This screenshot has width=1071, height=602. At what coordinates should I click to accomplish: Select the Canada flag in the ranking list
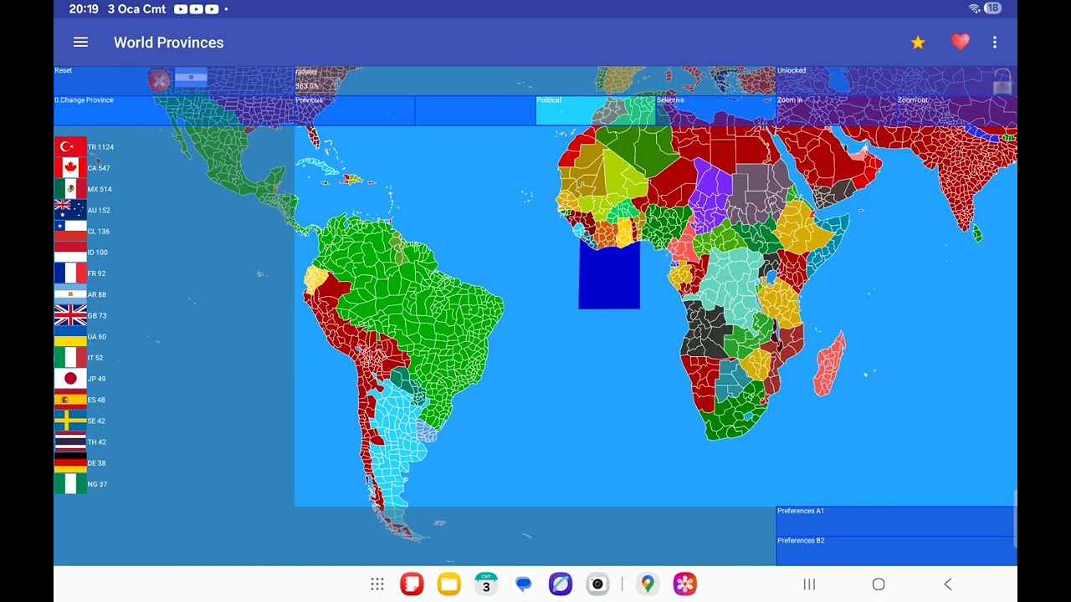point(70,168)
